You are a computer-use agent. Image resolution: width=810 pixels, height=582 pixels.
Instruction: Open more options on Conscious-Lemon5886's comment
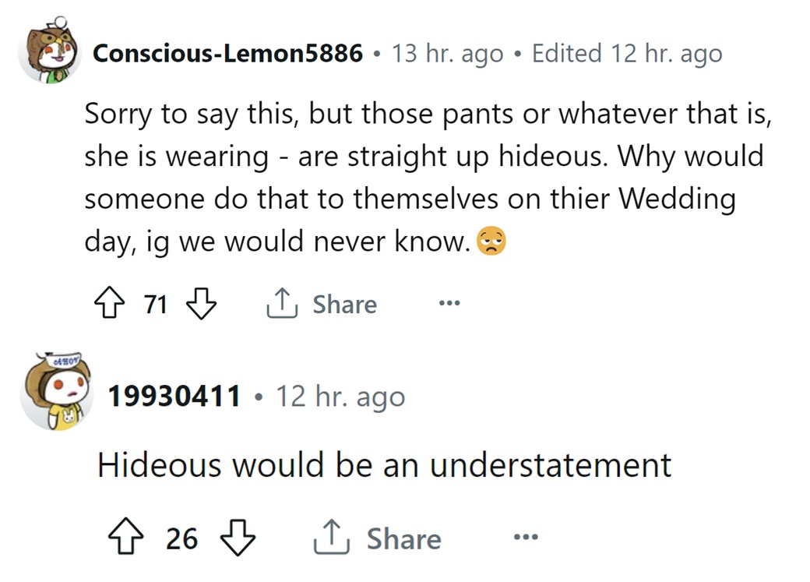[x=449, y=304]
